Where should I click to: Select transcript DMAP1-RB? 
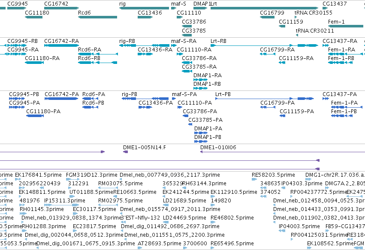207,84
